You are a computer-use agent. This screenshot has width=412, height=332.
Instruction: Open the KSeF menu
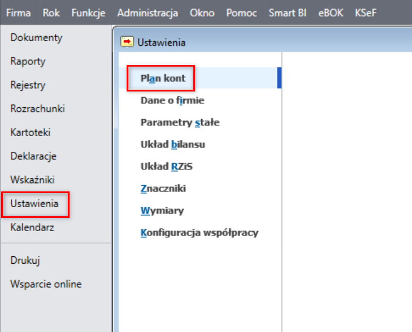366,13
